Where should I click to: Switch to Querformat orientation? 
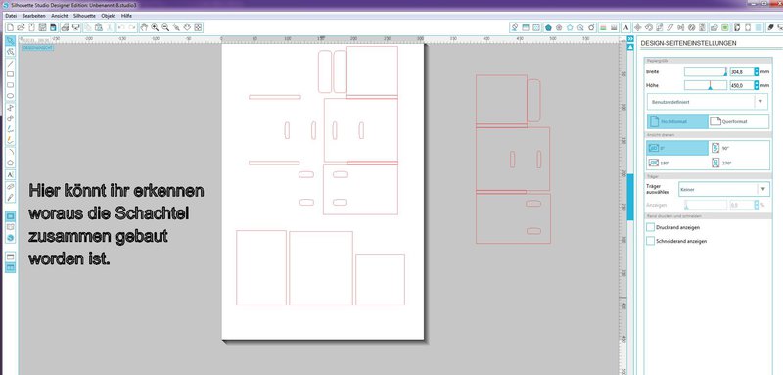[739, 121]
